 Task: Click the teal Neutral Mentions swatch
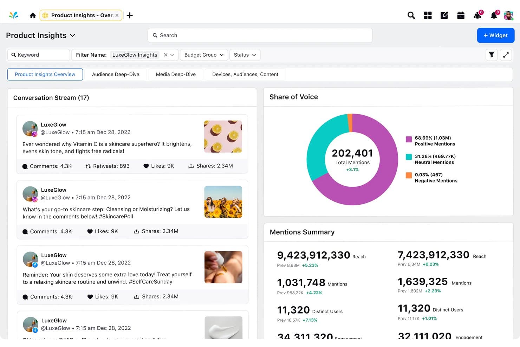(409, 157)
